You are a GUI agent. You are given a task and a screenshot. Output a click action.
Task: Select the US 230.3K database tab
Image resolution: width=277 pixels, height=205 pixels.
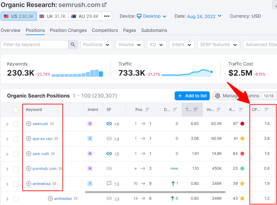[19, 16]
